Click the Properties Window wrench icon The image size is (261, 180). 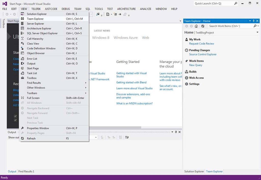click(22, 128)
